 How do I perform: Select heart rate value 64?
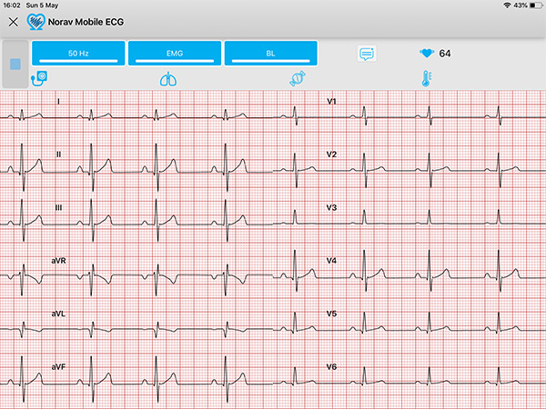(445, 54)
